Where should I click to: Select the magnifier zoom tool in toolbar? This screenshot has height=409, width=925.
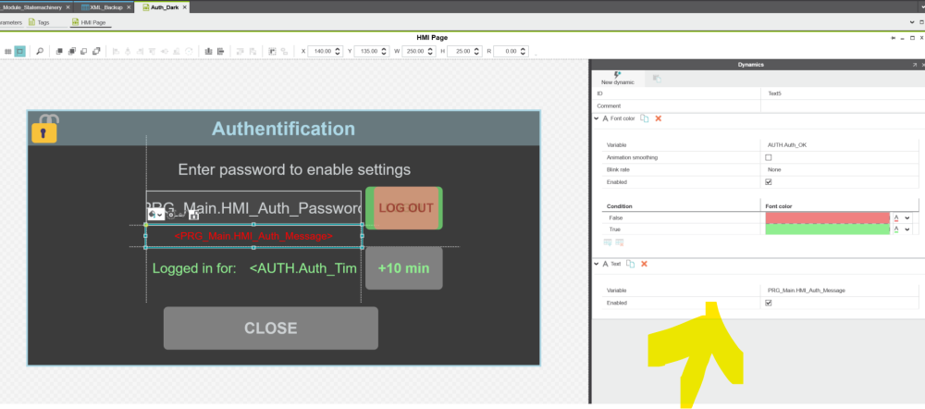pyautogui.click(x=40, y=51)
